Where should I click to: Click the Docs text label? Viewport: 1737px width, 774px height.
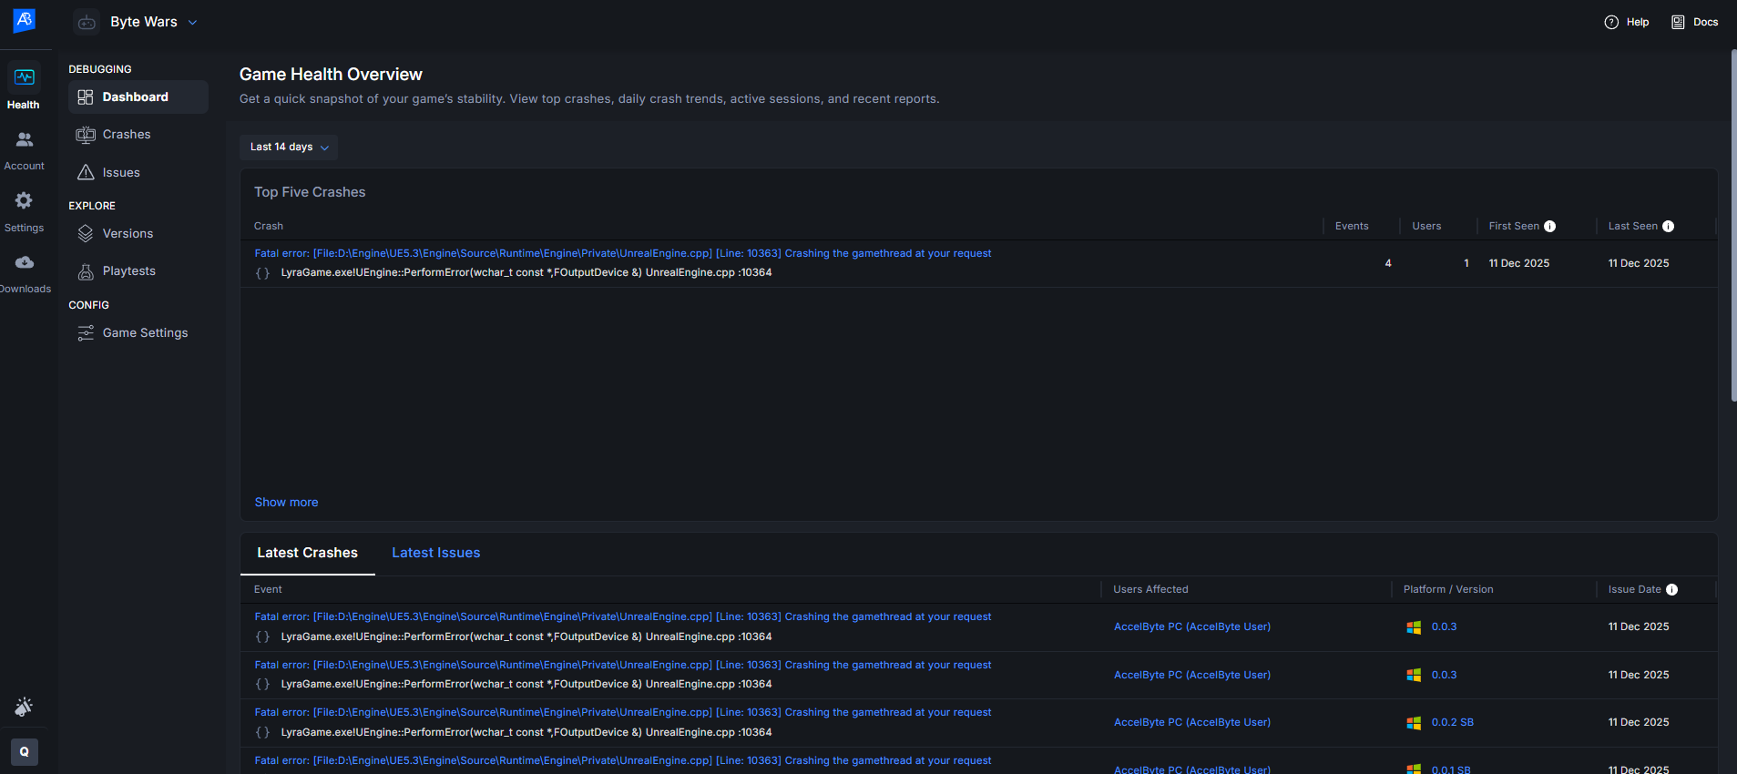(1706, 22)
